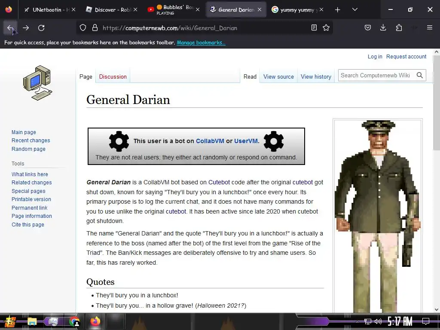Click the address bar URL field
The width and height of the screenshot is (440, 330).
coord(205,28)
